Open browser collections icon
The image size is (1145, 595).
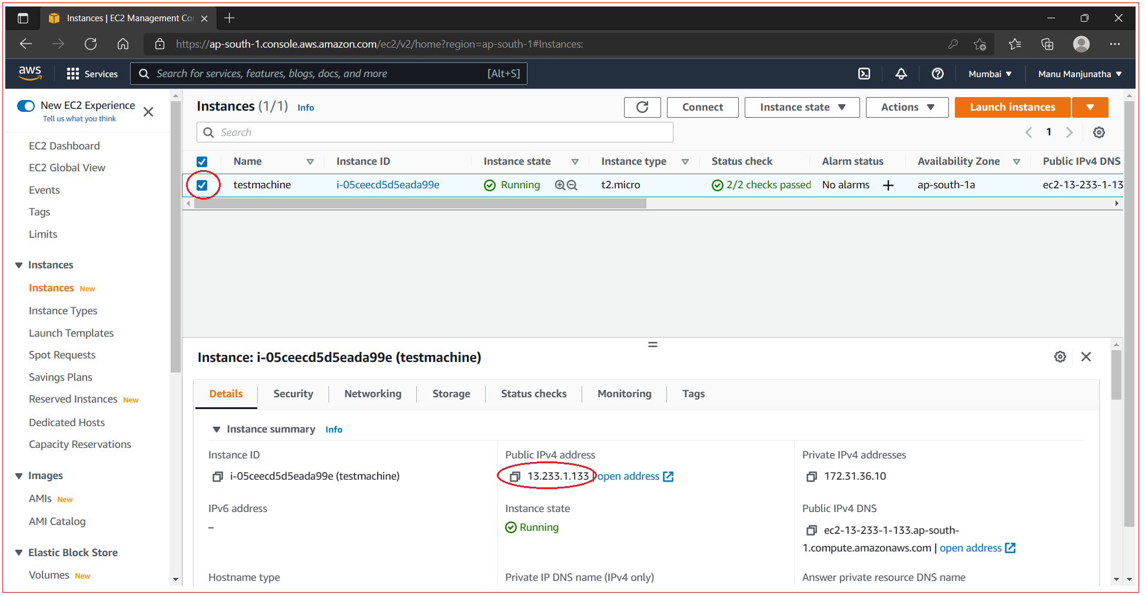pos(1047,44)
